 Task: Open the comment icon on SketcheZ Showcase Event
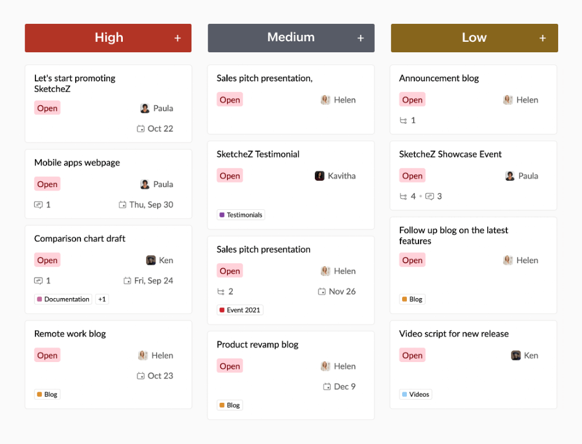430,196
